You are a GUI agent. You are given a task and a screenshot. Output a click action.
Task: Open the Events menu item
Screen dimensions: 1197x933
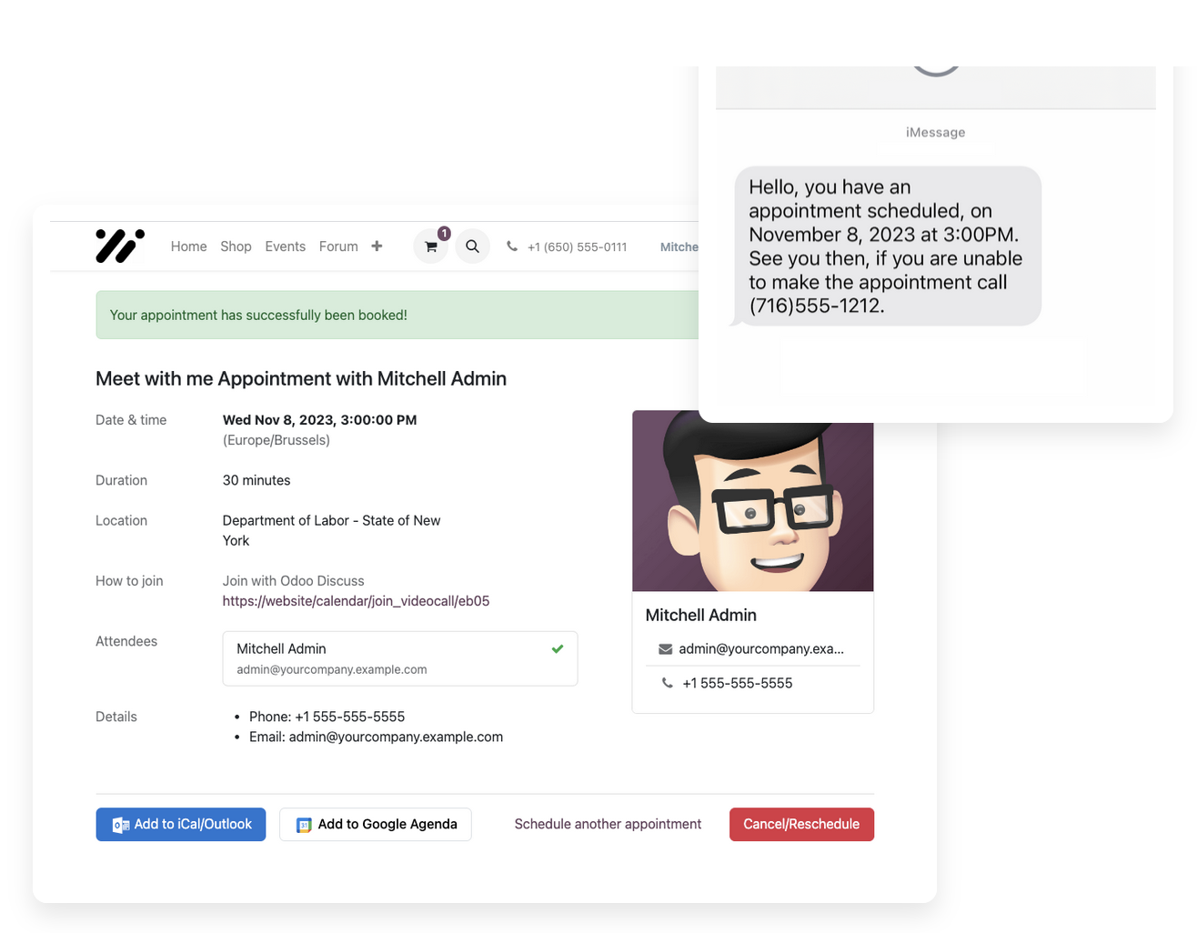tap(285, 246)
